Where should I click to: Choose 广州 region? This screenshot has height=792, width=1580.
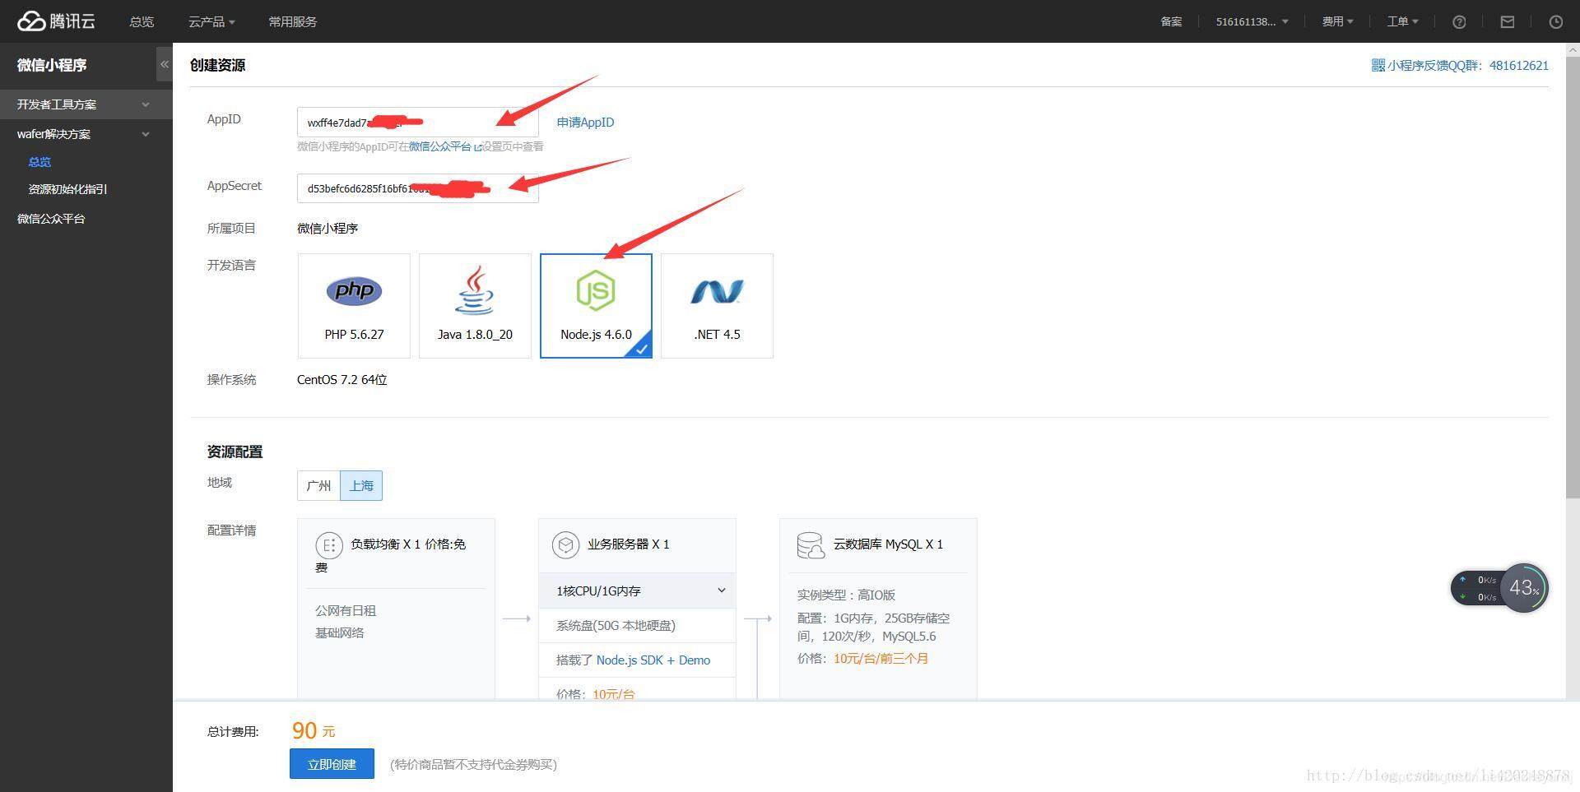[318, 485]
